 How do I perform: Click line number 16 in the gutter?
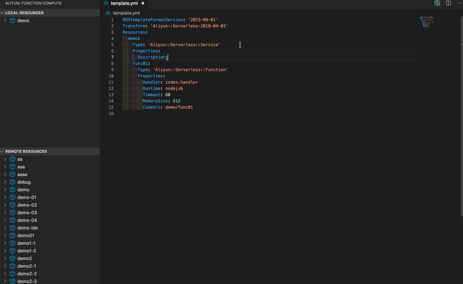pyautogui.click(x=111, y=114)
